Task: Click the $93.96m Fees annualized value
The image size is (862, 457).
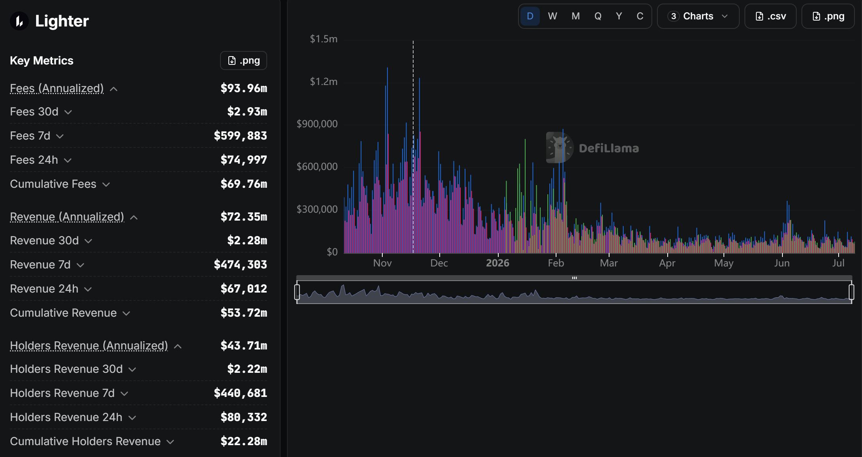Action: (244, 88)
